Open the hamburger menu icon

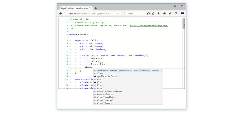(x=182, y=14)
